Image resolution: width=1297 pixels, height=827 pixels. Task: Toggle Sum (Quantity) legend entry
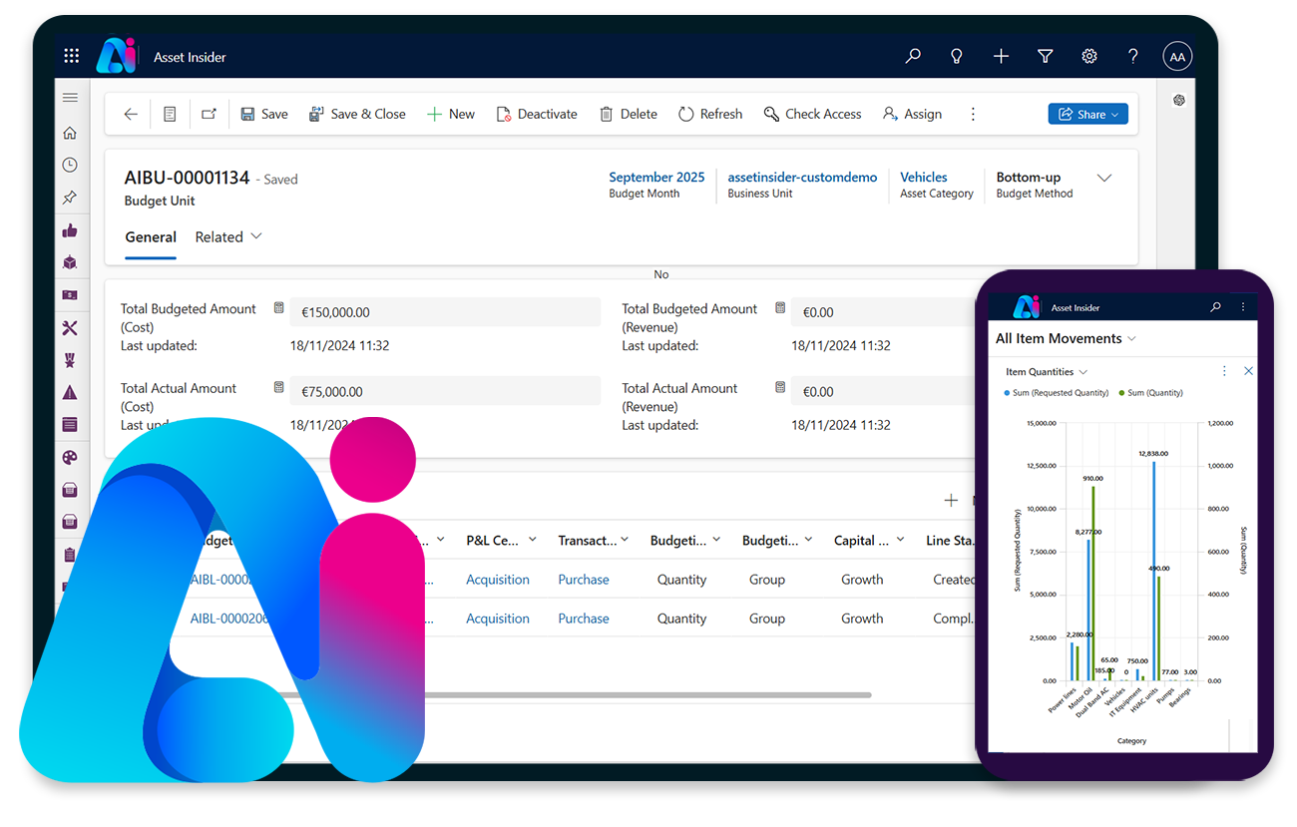coord(1150,393)
